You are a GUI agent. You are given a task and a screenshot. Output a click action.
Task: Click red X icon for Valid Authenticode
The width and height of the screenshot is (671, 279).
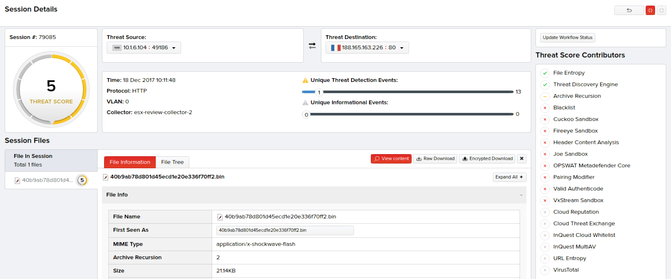(545, 189)
